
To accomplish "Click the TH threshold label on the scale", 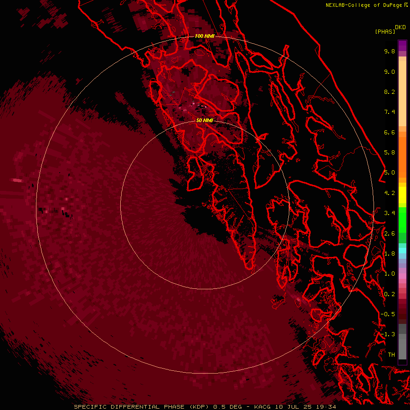I will point(391,355).
